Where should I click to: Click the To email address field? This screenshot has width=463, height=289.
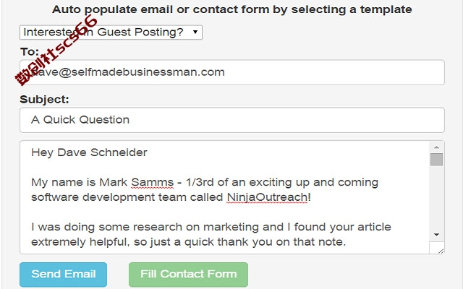232,72
